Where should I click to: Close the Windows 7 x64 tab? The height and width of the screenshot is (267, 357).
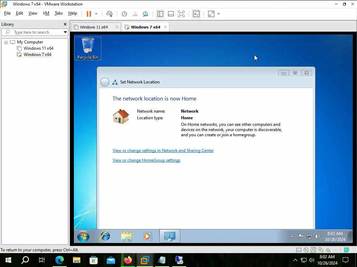(166, 27)
